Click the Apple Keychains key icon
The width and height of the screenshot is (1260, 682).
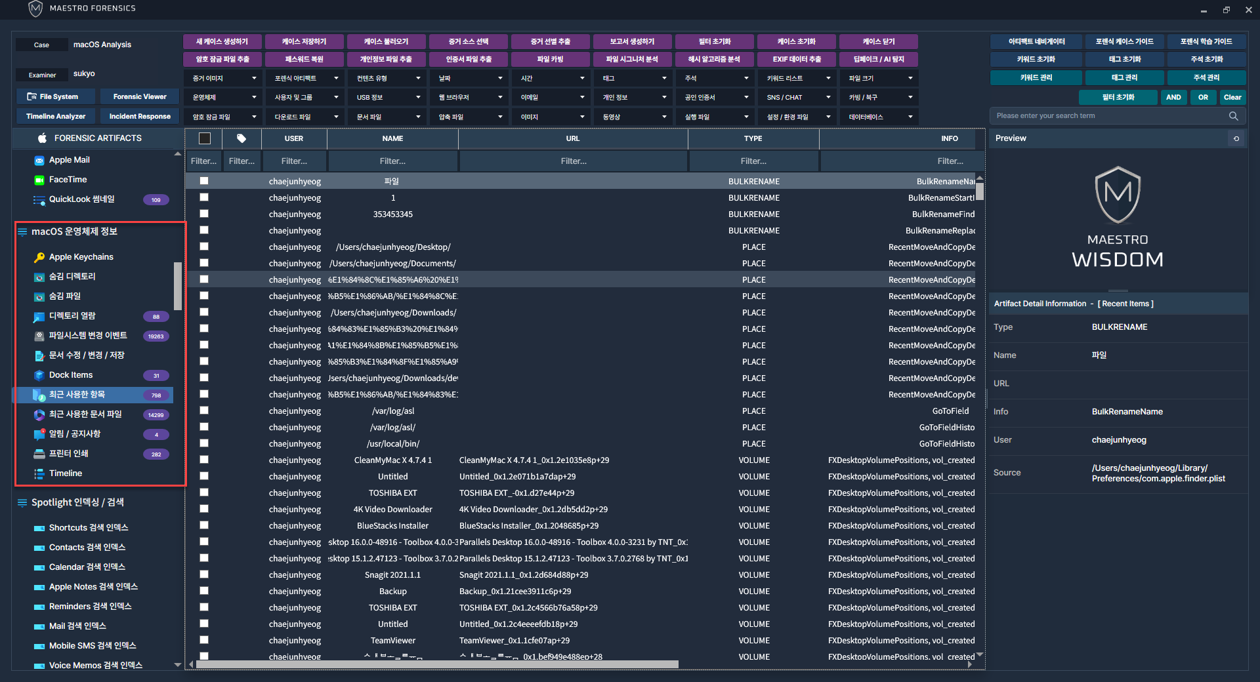click(x=39, y=258)
